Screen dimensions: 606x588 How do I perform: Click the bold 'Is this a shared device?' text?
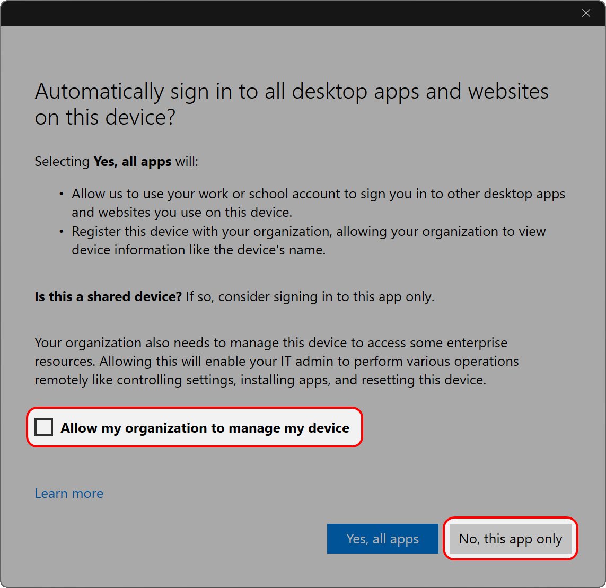coord(108,297)
